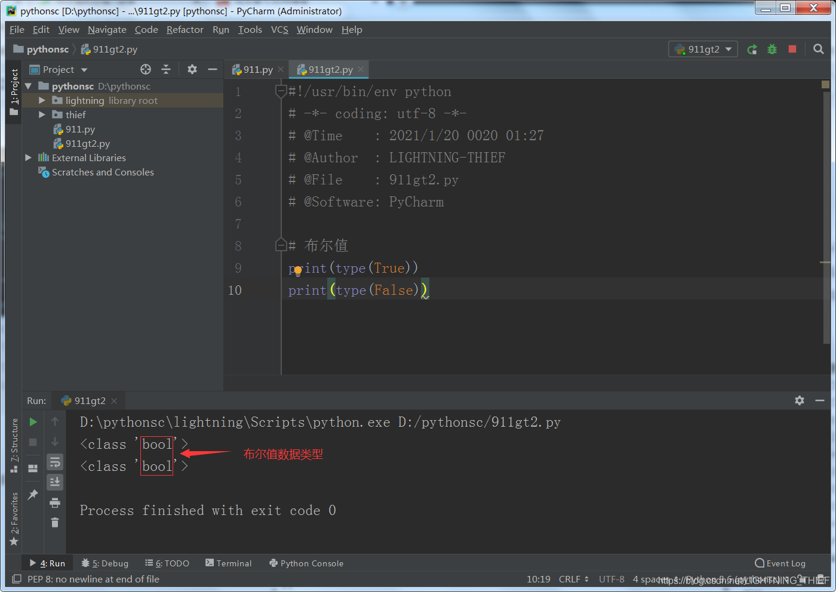Hide the Run panel with minus icon
The width and height of the screenshot is (836, 592).
click(820, 400)
